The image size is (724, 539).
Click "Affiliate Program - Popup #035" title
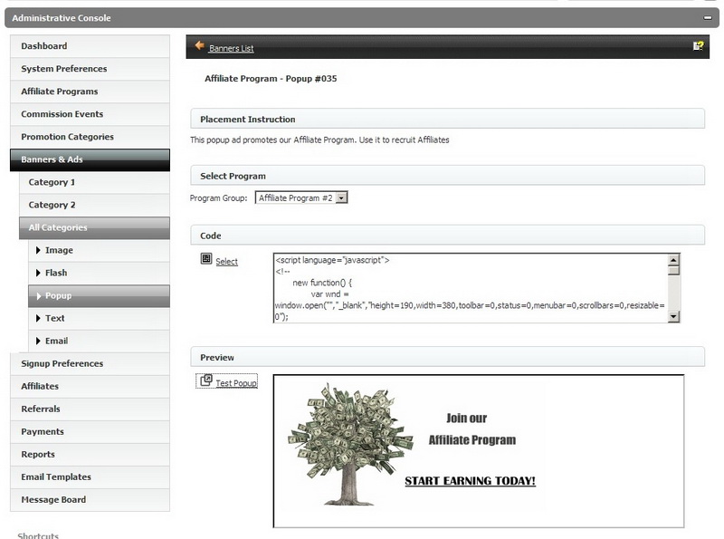tap(271, 79)
